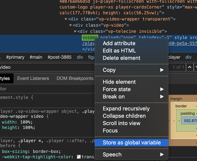This screenshot has width=197, height=161.
Task: Click the width 100% value in styles
Action: point(26,122)
